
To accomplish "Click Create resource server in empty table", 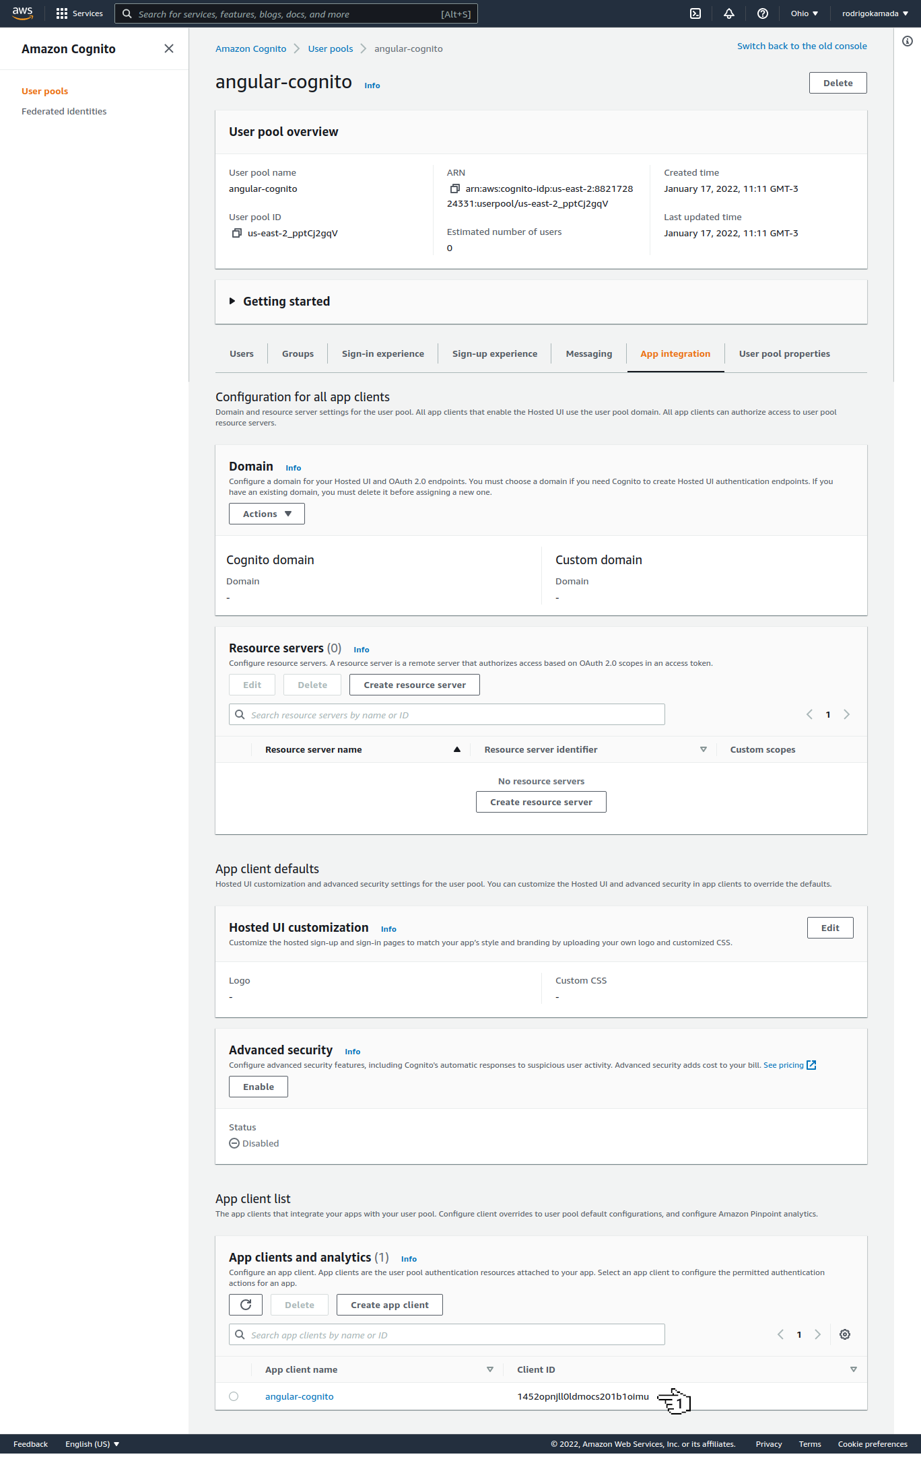I will pyautogui.click(x=541, y=802).
